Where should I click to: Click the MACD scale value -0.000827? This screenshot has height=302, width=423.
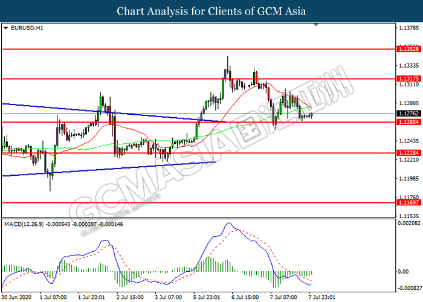coord(409,288)
